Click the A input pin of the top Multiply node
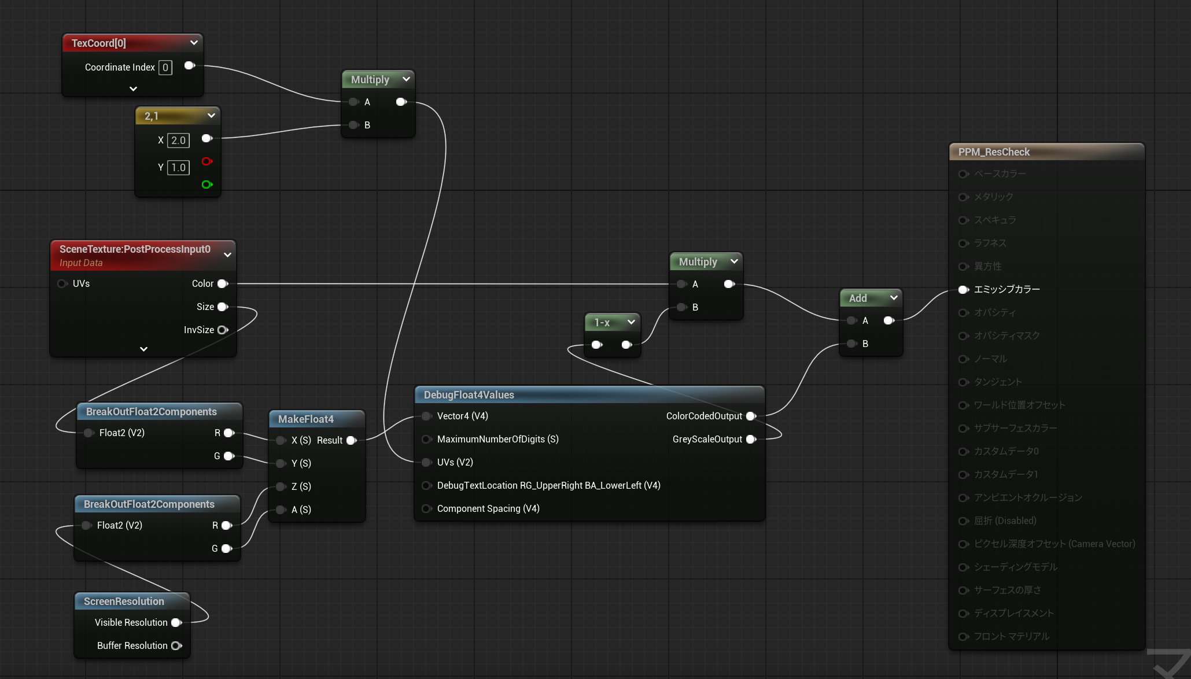 click(354, 102)
